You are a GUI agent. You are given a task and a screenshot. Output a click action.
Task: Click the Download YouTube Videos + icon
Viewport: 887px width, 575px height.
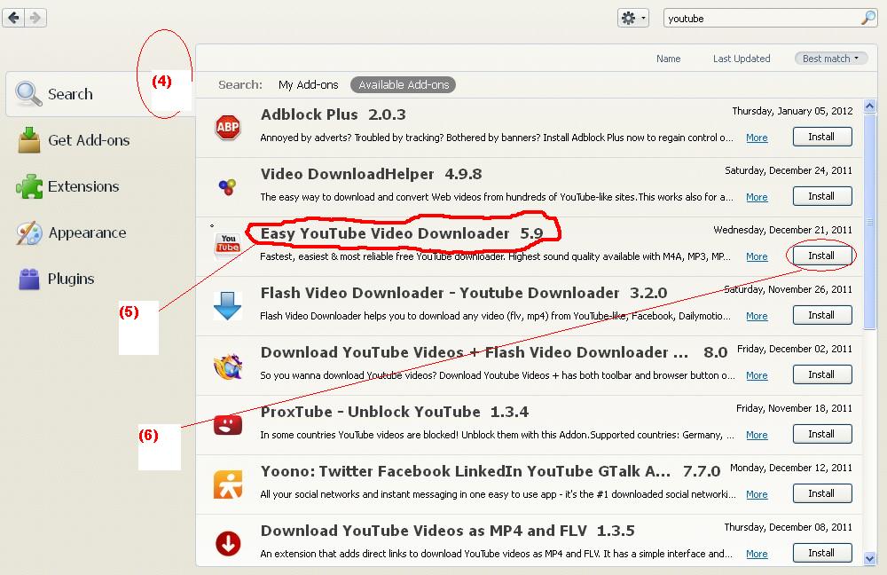pos(228,366)
